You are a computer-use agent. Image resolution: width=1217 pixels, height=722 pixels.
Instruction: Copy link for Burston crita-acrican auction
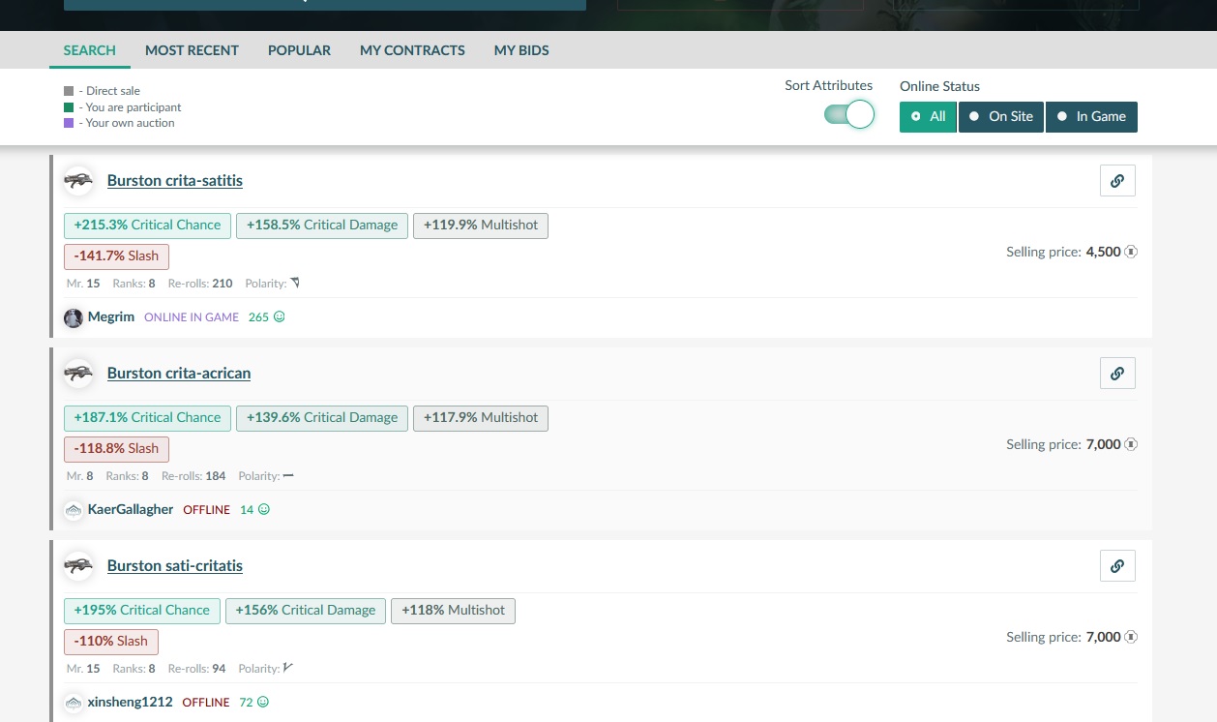coord(1117,373)
